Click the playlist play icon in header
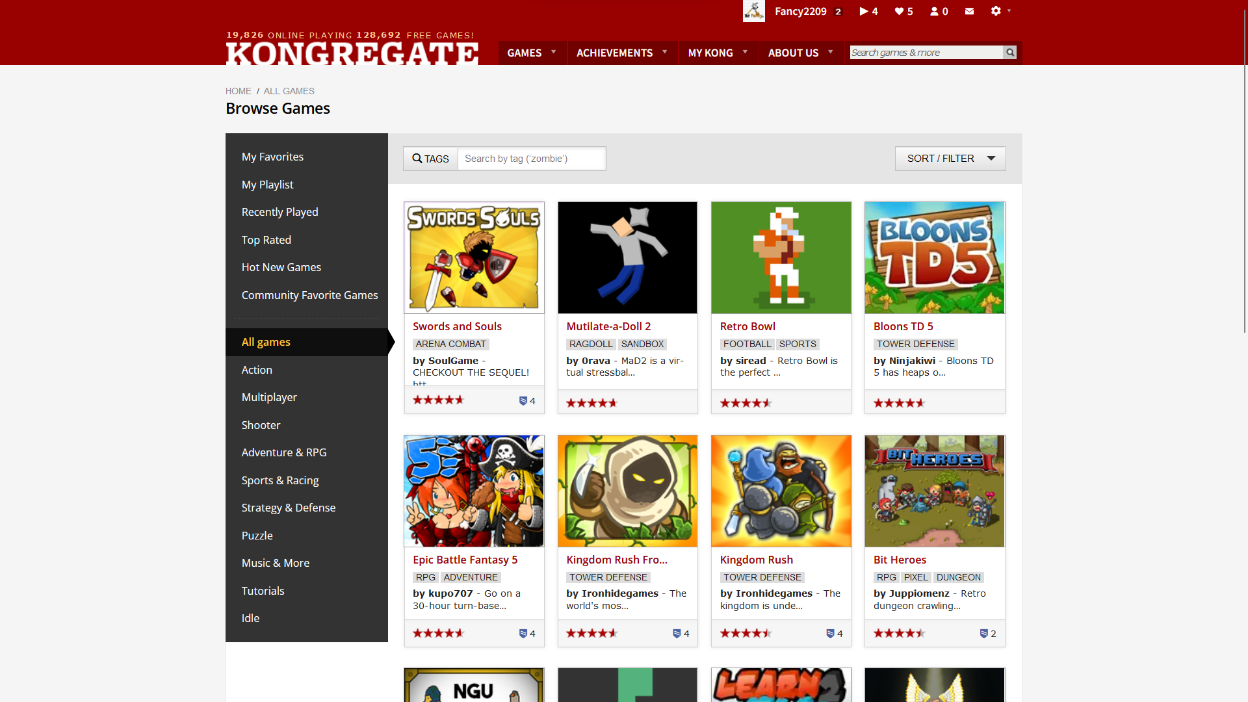This screenshot has height=702, width=1248. coord(863,11)
